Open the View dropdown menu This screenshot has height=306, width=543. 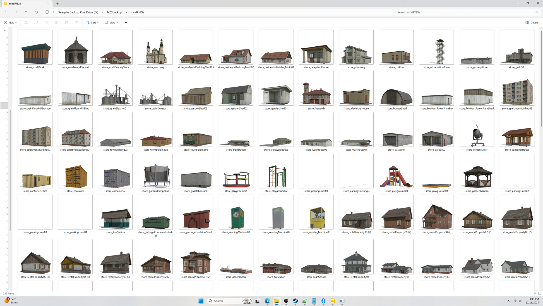click(111, 23)
